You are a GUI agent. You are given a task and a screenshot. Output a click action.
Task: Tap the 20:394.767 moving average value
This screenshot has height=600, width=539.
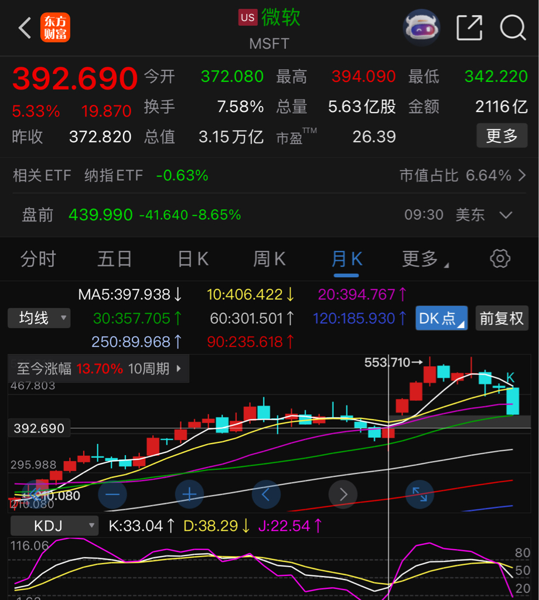[362, 295]
